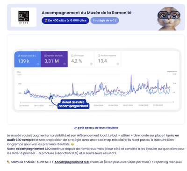Viewport: 187px width, 171px height.
Task: Toggle the total clicks checkbox 139 k
Action: click(x=19, y=56)
